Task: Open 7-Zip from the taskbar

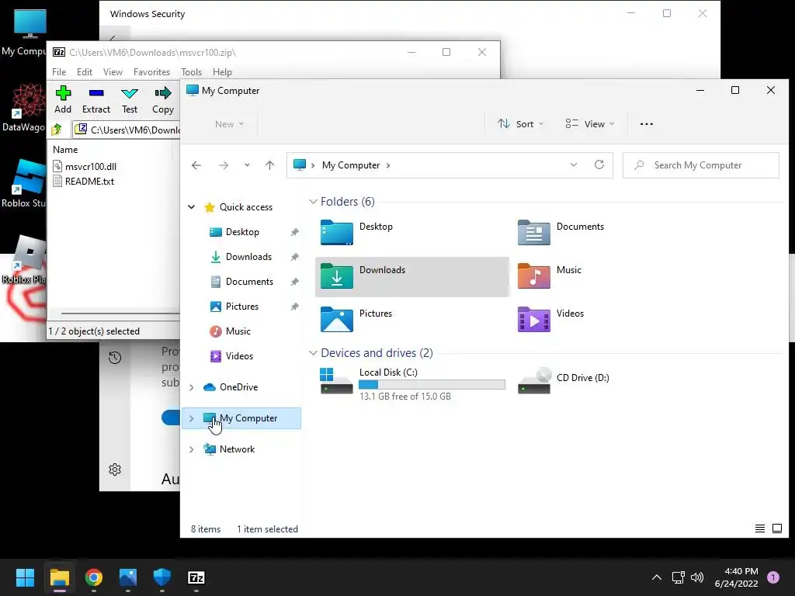Action: tap(196, 577)
